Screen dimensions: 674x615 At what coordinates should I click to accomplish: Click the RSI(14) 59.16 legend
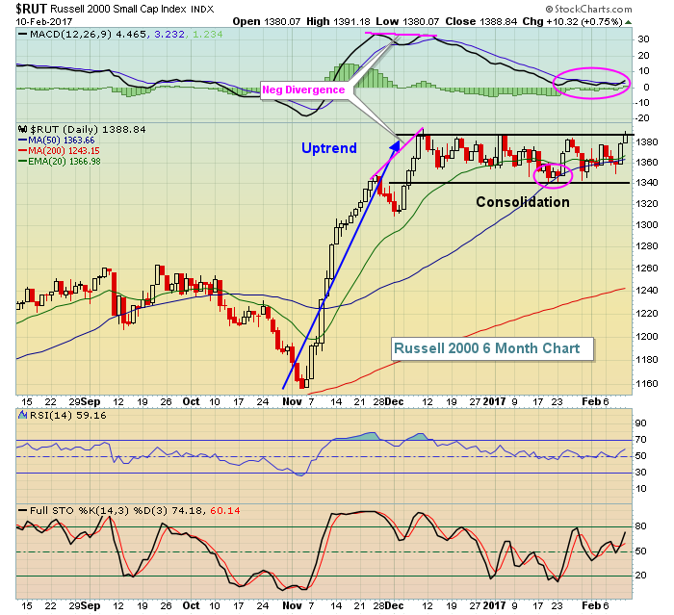(68, 416)
